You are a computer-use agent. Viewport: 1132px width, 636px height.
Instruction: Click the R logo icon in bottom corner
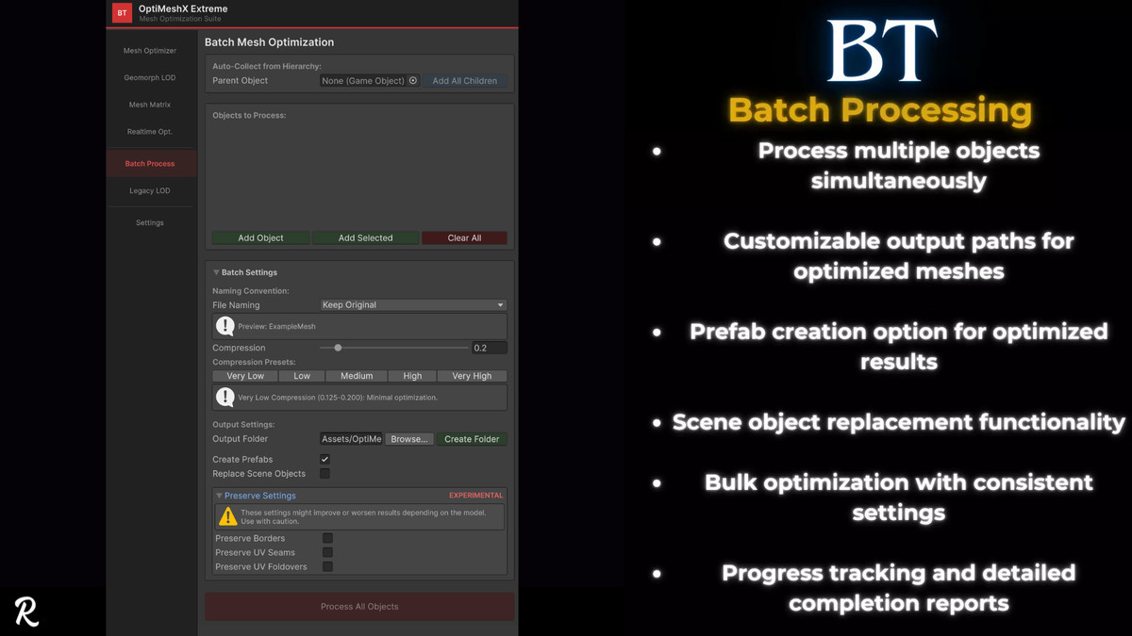point(26,611)
